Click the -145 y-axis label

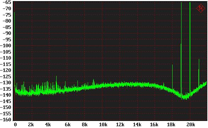[x=6, y=101]
